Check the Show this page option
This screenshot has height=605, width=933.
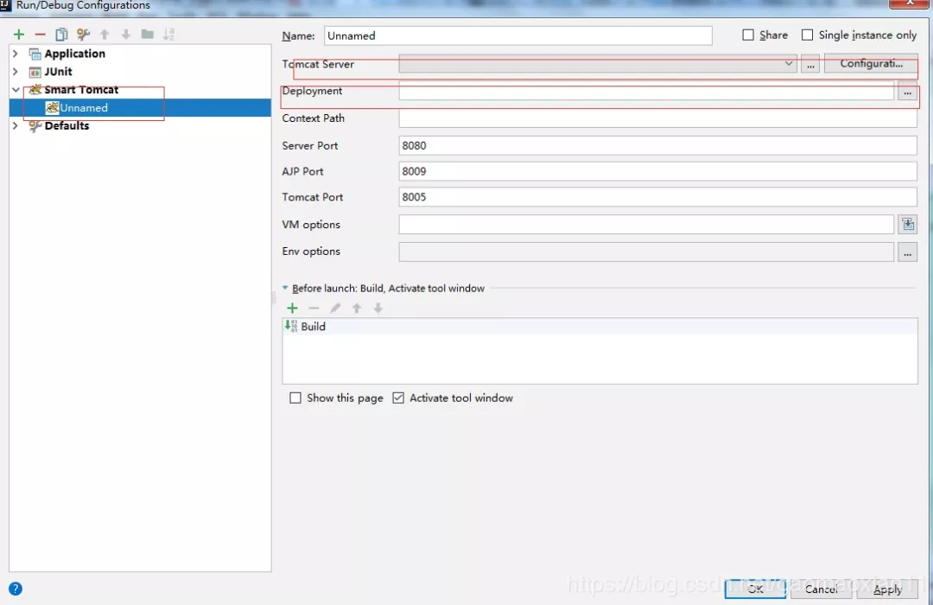click(x=295, y=398)
